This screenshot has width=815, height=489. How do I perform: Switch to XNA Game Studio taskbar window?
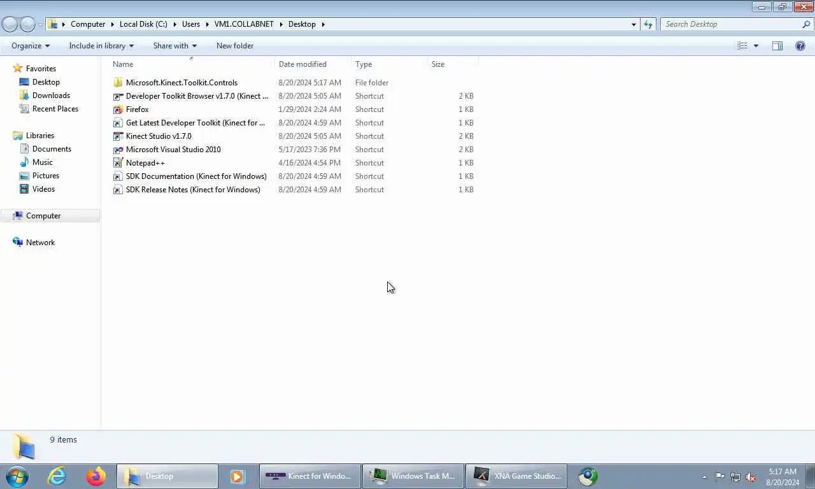(516, 476)
